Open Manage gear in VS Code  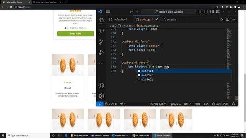(101, 96)
